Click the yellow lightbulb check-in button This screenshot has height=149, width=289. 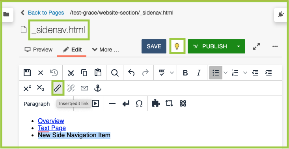[x=177, y=46]
